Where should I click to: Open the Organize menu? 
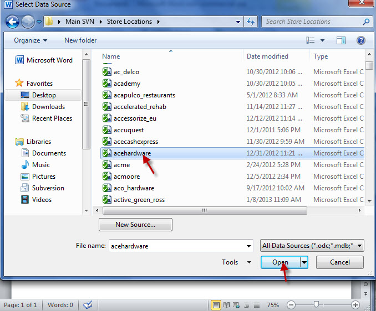coord(31,40)
